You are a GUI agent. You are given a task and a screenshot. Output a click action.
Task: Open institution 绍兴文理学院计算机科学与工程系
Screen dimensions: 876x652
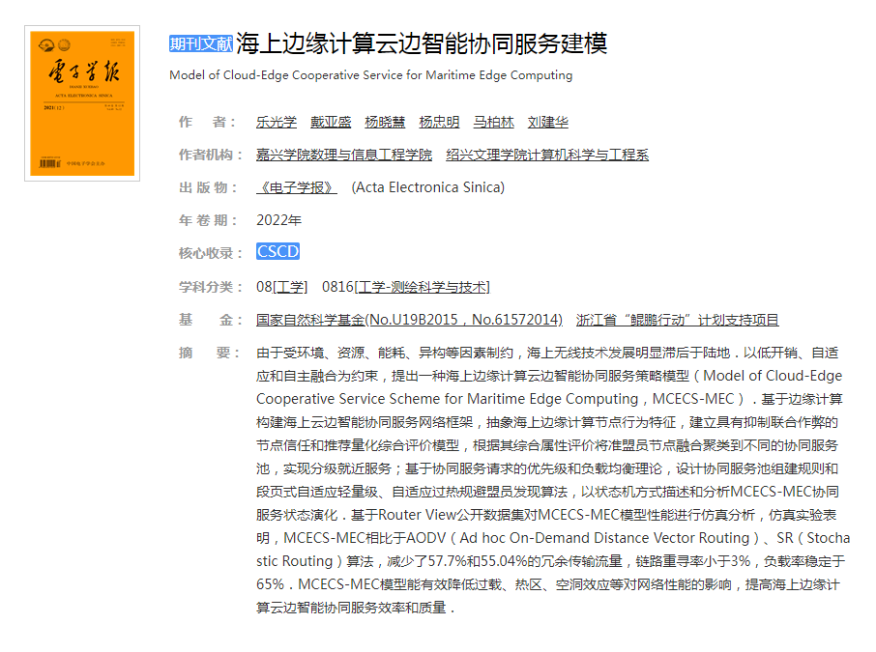click(547, 155)
